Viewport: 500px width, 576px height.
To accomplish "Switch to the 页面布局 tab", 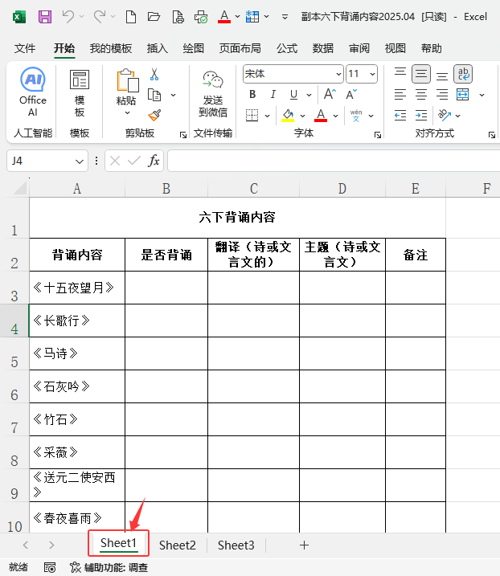I will click(240, 48).
